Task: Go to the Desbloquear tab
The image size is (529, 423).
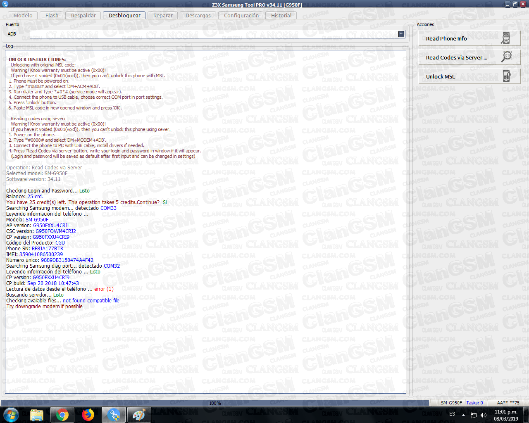Action: point(124,15)
